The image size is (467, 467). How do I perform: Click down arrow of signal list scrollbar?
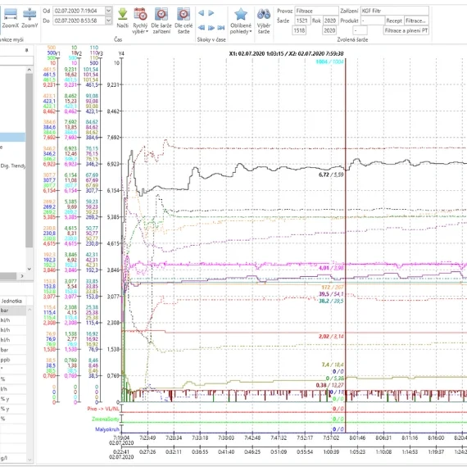pos(29,460)
